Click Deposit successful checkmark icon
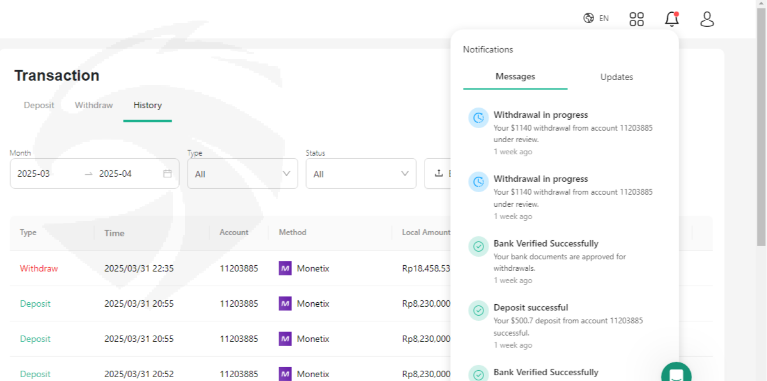767x381 pixels. tap(478, 311)
